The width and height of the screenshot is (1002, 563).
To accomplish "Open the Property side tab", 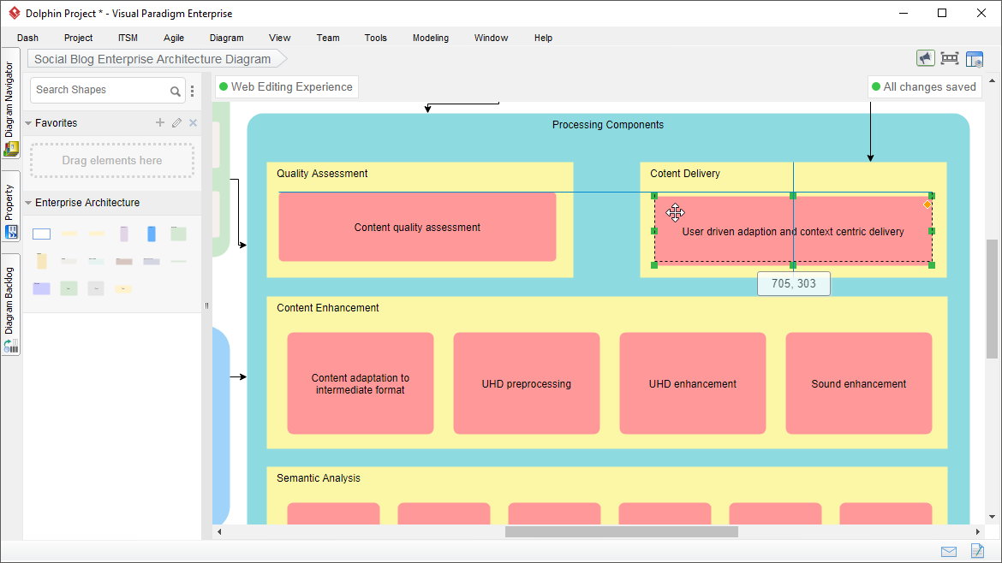I will (x=10, y=206).
